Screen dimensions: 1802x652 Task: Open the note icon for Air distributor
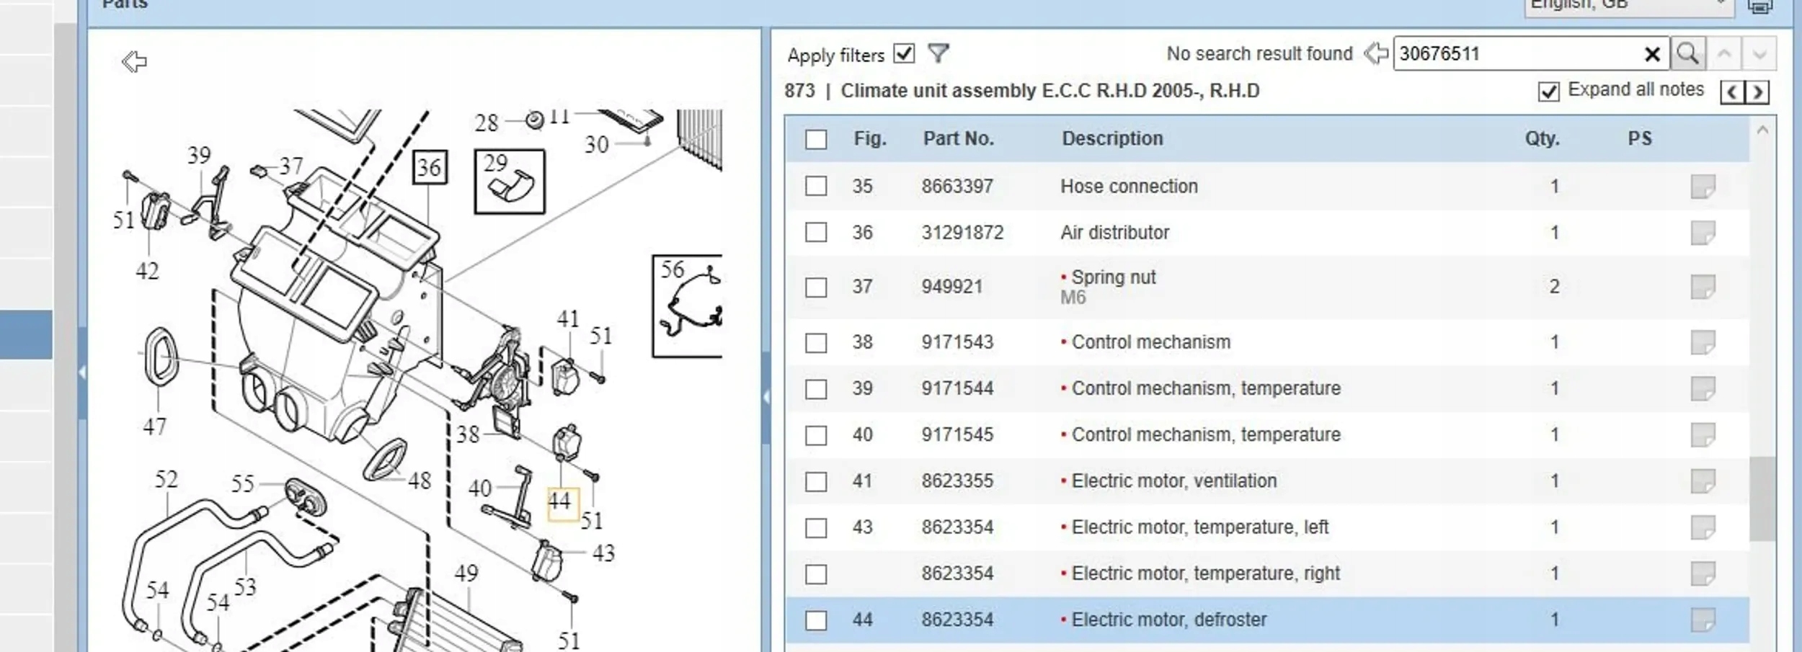tap(1703, 233)
